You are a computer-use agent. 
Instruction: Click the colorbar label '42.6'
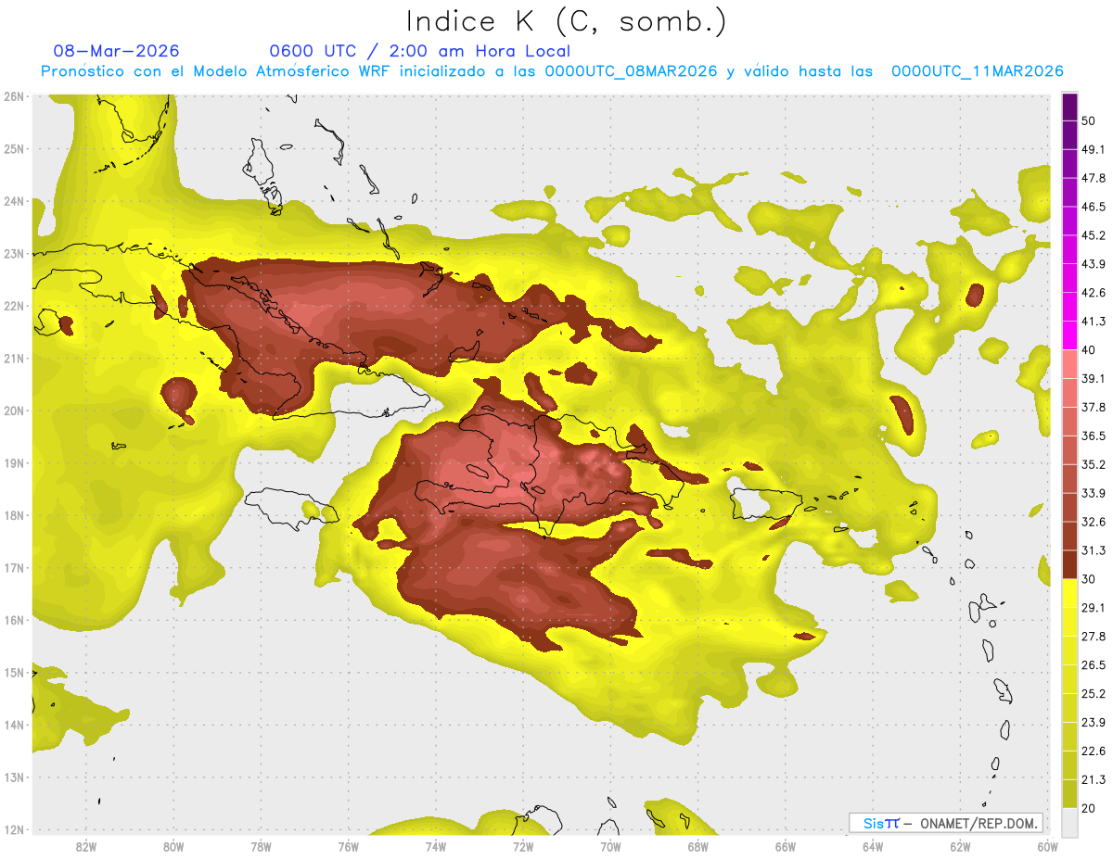point(1093,293)
